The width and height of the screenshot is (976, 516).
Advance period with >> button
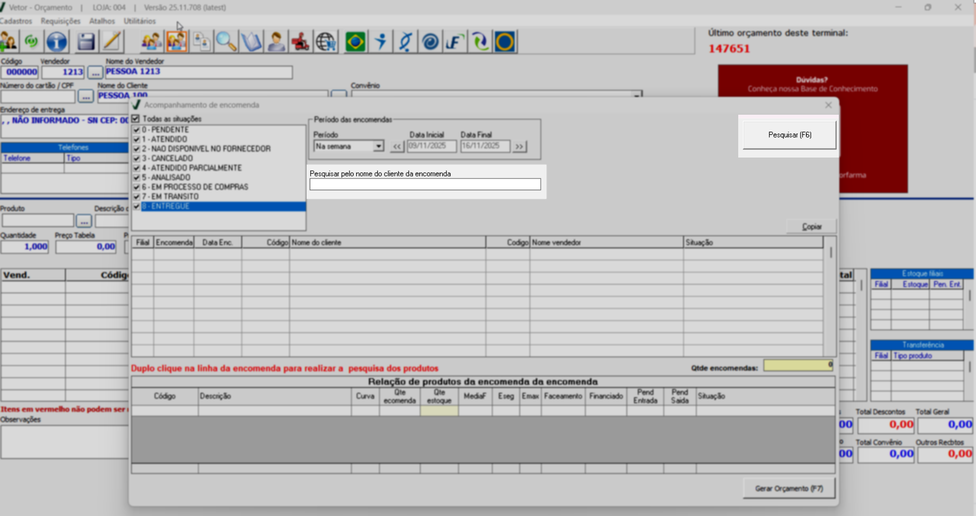[519, 147]
